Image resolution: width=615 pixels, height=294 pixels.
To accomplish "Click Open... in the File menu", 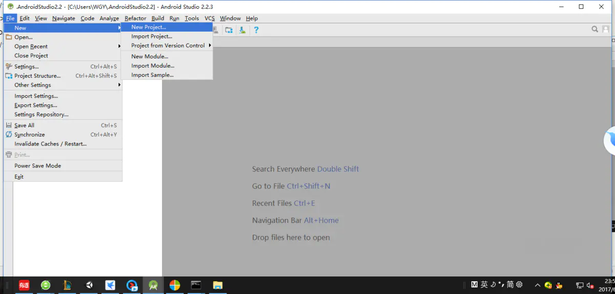I will (x=63, y=37).
